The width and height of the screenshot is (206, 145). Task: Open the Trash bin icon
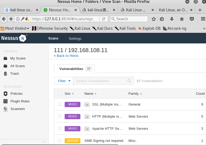click(x=5, y=74)
